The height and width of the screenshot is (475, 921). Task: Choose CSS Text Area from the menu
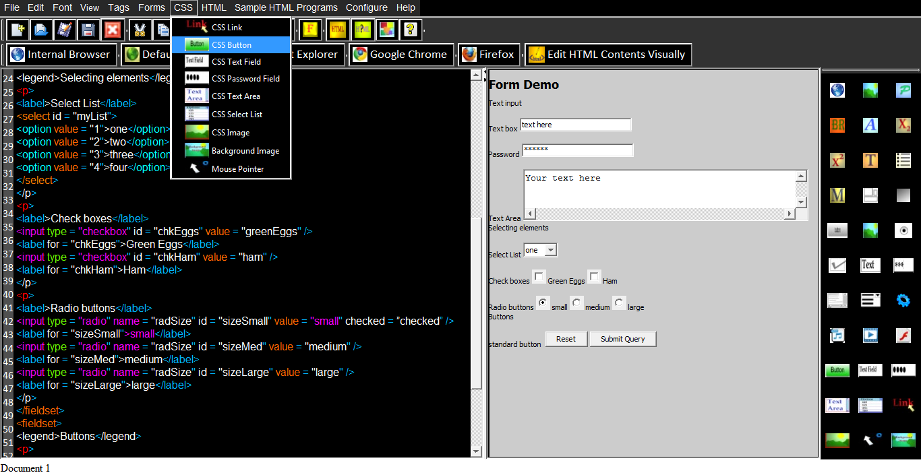click(x=235, y=96)
